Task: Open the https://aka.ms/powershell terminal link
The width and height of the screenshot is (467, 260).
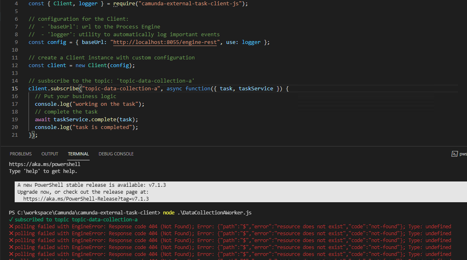Action: (x=45, y=164)
